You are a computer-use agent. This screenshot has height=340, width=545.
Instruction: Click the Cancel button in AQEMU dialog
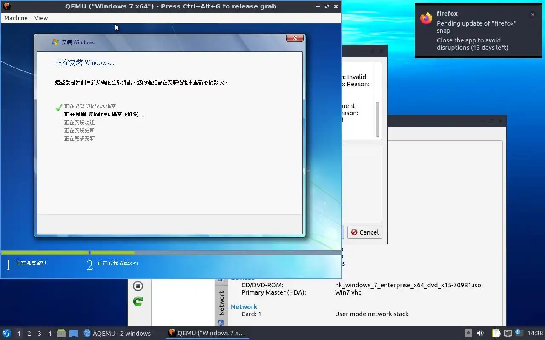[x=365, y=232]
